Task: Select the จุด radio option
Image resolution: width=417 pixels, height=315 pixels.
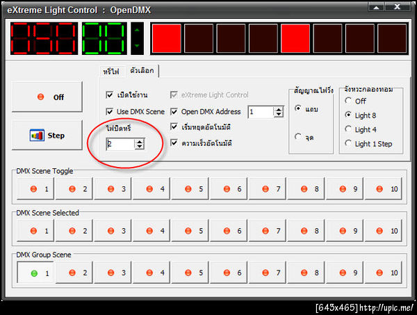Action: click(x=298, y=137)
